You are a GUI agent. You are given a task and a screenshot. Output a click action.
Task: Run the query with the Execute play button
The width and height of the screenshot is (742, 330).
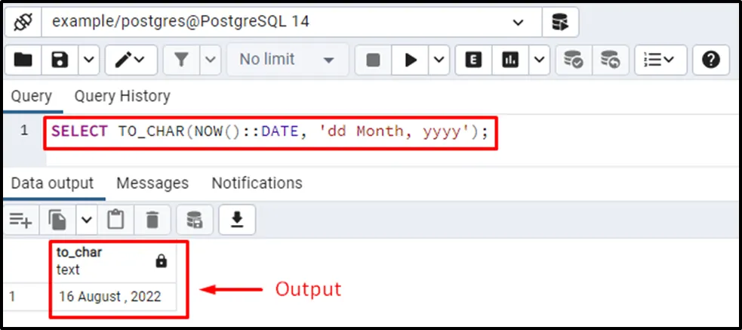(411, 60)
